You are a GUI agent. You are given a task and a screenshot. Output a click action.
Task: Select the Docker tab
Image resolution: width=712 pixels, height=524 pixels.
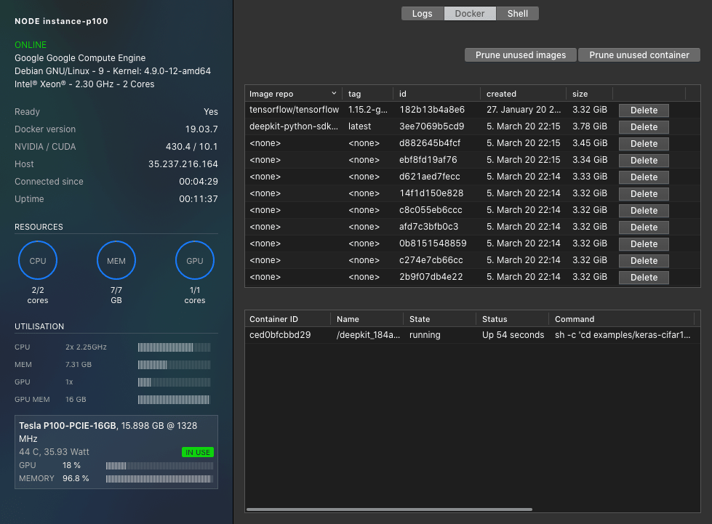coord(470,14)
